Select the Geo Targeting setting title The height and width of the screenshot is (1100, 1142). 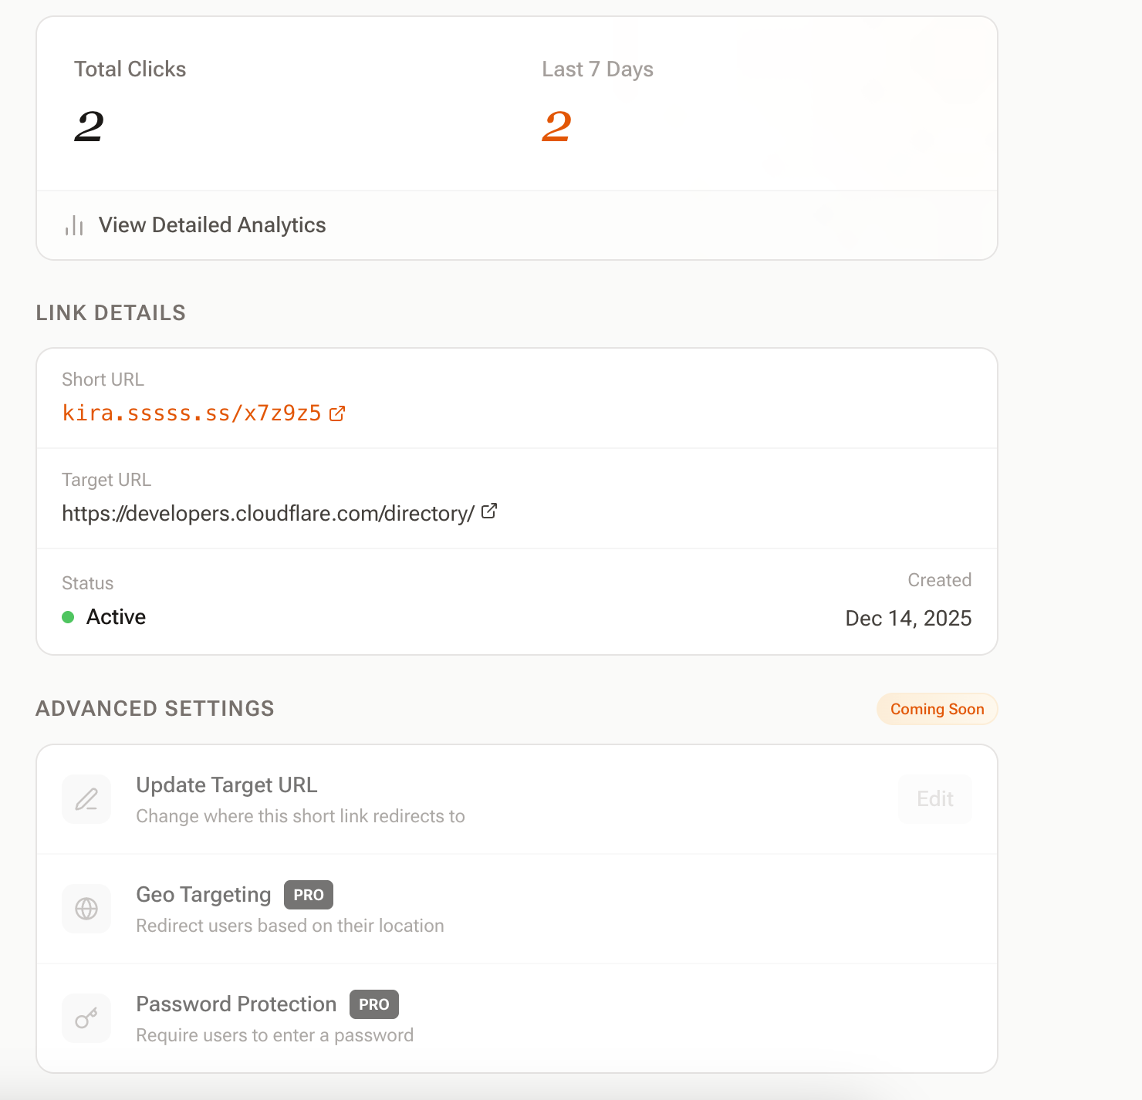coord(204,895)
